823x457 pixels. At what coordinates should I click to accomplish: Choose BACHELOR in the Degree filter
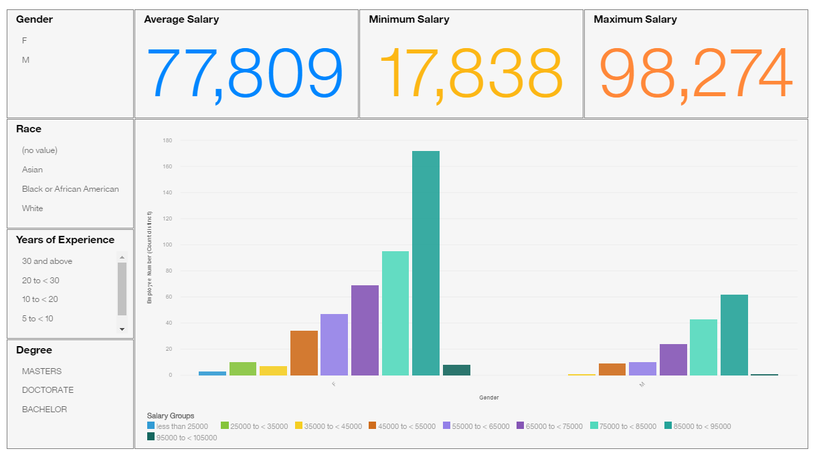[44, 410]
